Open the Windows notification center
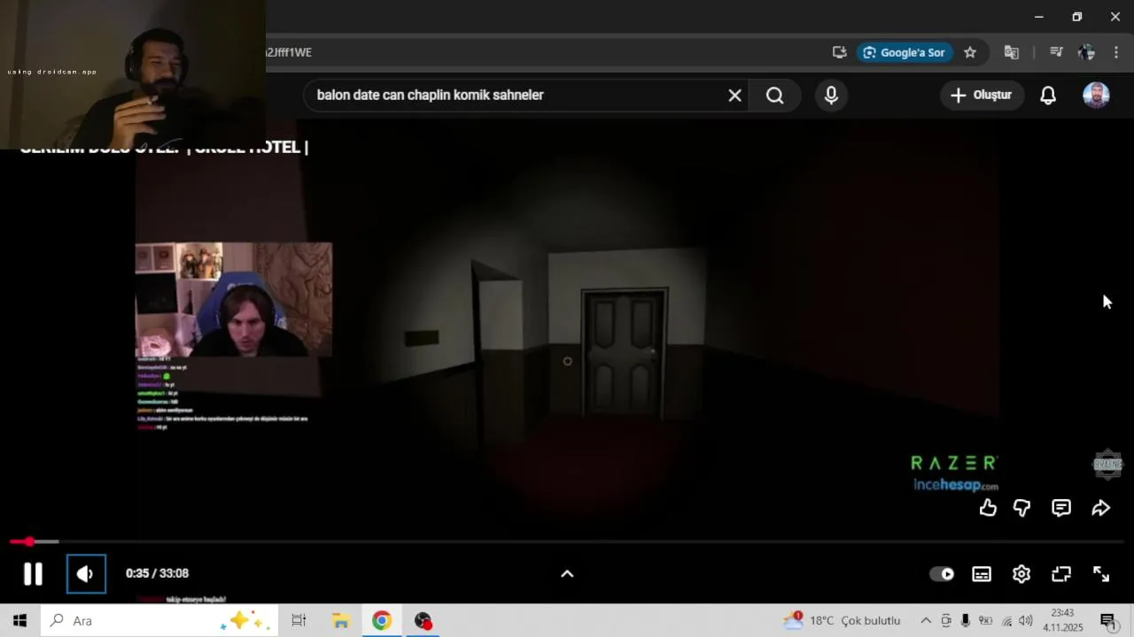The width and height of the screenshot is (1134, 637). [x=1107, y=621]
